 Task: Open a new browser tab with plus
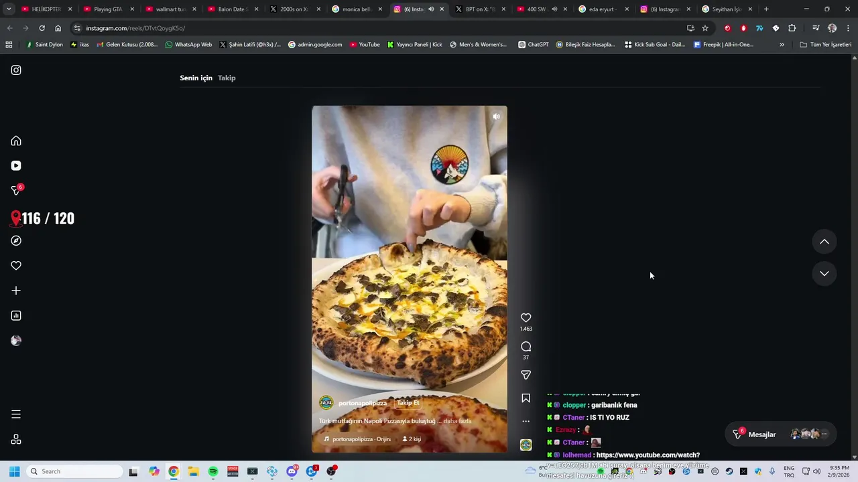tap(766, 9)
